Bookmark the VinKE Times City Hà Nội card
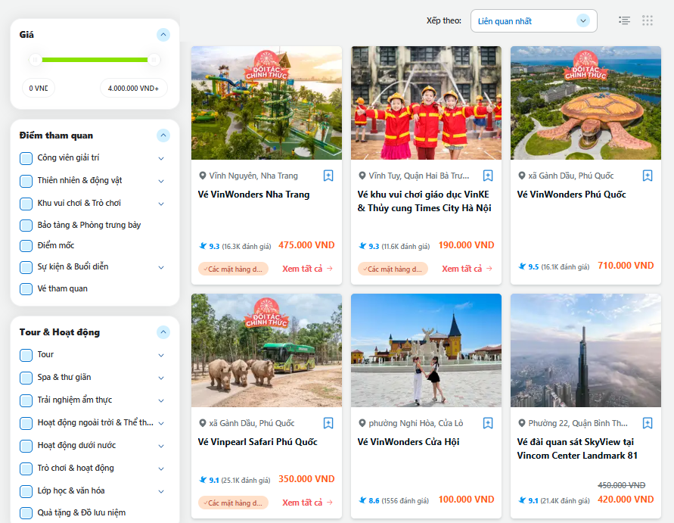The width and height of the screenshot is (674, 523). 488,176
